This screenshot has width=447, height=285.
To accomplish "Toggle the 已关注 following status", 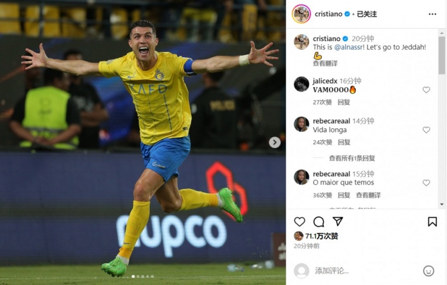I will (x=367, y=14).
